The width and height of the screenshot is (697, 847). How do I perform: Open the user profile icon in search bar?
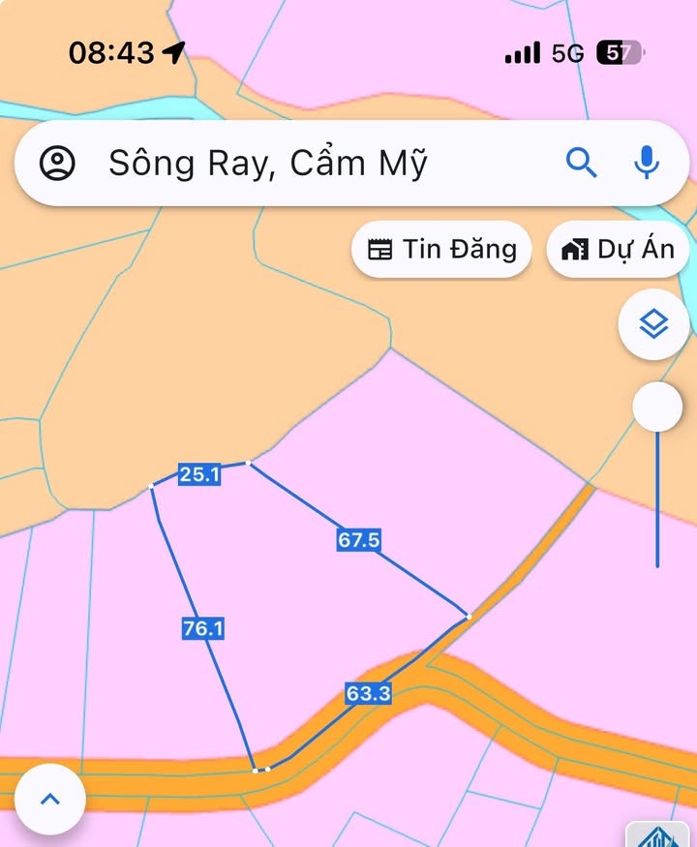(57, 163)
